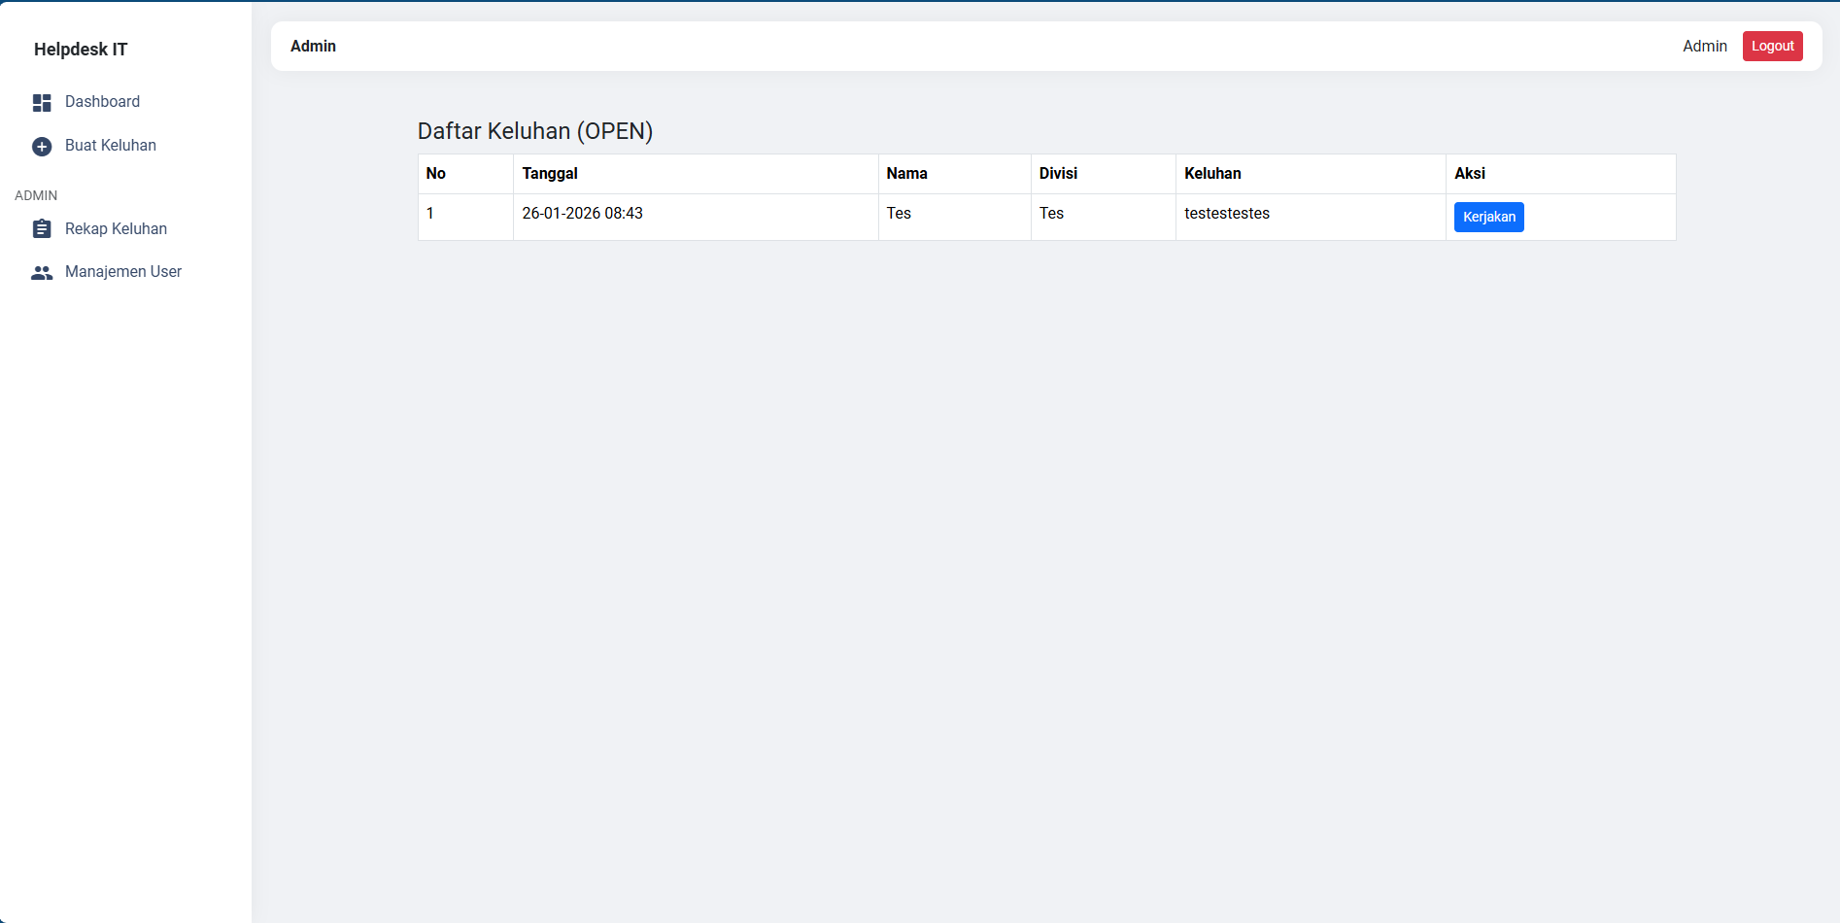
Task: Click the Helpdesk IT brand title
Action: [x=81, y=50]
